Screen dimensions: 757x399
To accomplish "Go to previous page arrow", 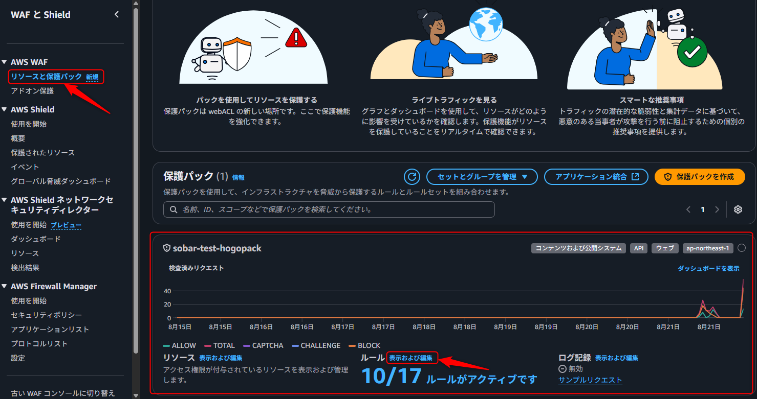I will [x=688, y=209].
